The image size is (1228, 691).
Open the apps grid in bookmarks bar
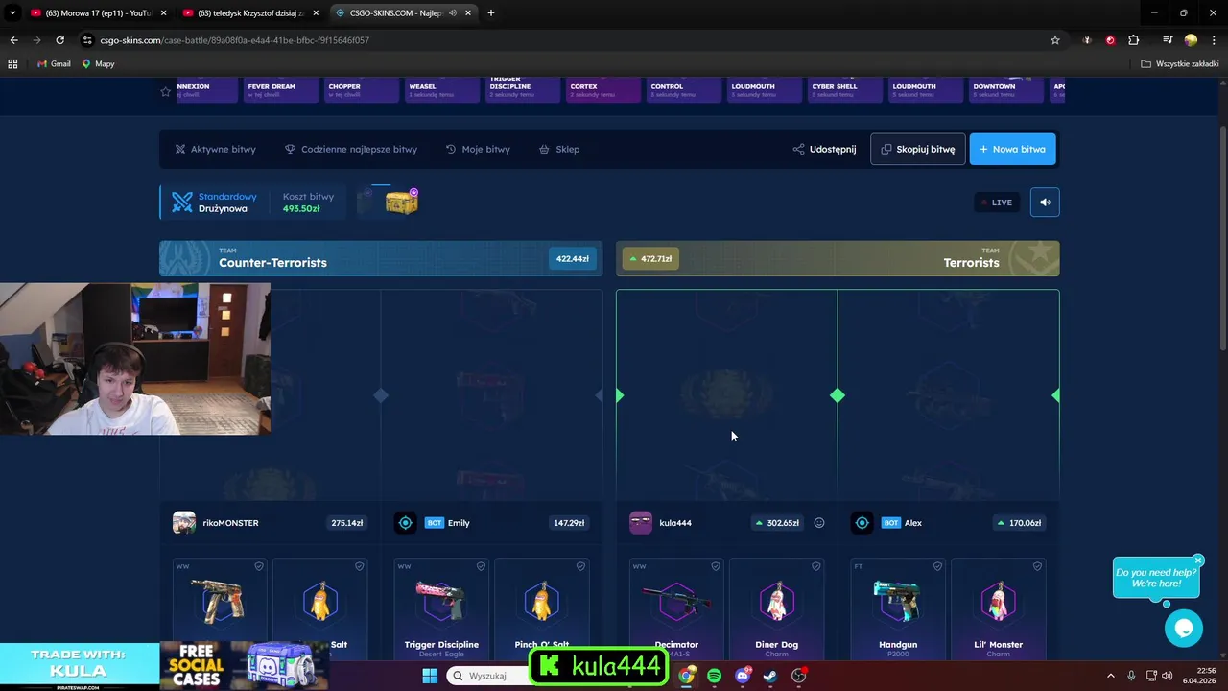[12, 63]
